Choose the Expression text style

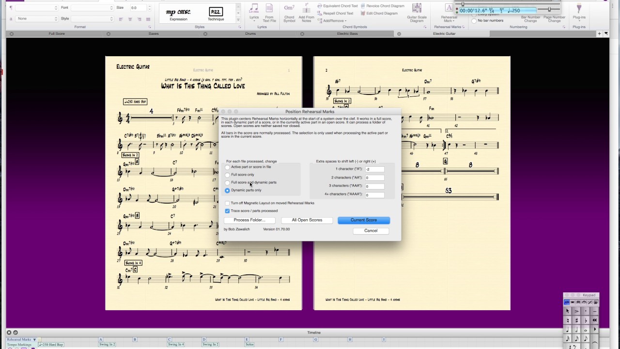178,14
